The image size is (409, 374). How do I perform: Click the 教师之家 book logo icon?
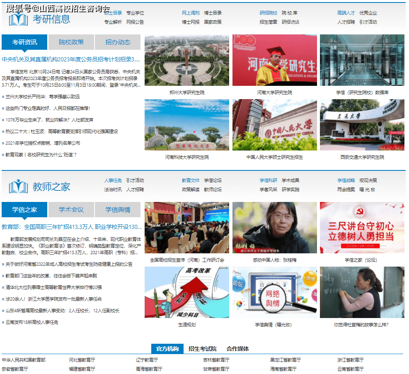point(18,186)
